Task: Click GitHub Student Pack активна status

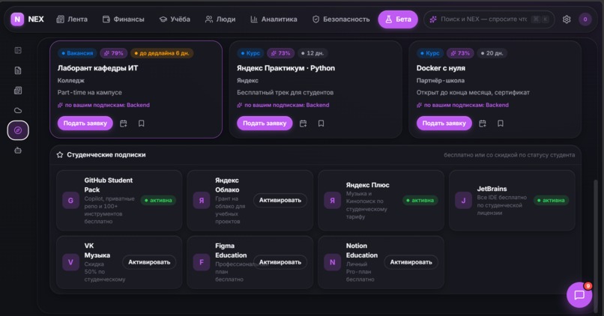Action: (158, 200)
